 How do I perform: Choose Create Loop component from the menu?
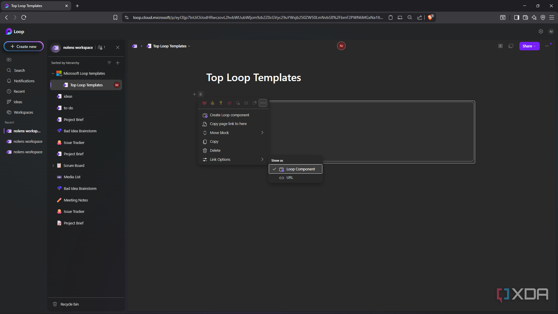[x=230, y=115]
